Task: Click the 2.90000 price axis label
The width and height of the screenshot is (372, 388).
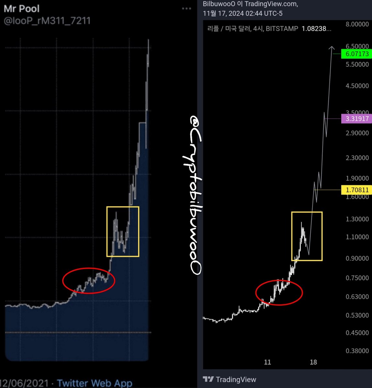Action: (x=357, y=133)
